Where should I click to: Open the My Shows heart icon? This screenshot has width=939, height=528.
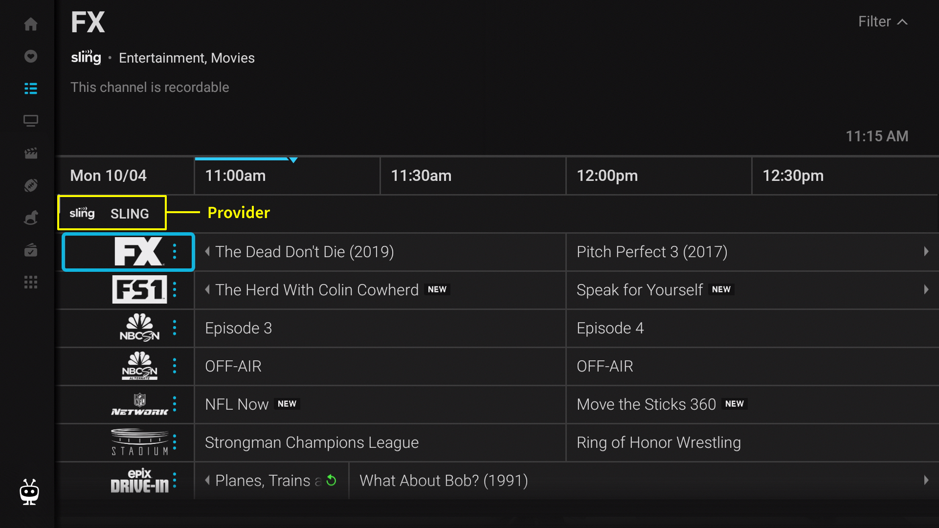[31, 56]
